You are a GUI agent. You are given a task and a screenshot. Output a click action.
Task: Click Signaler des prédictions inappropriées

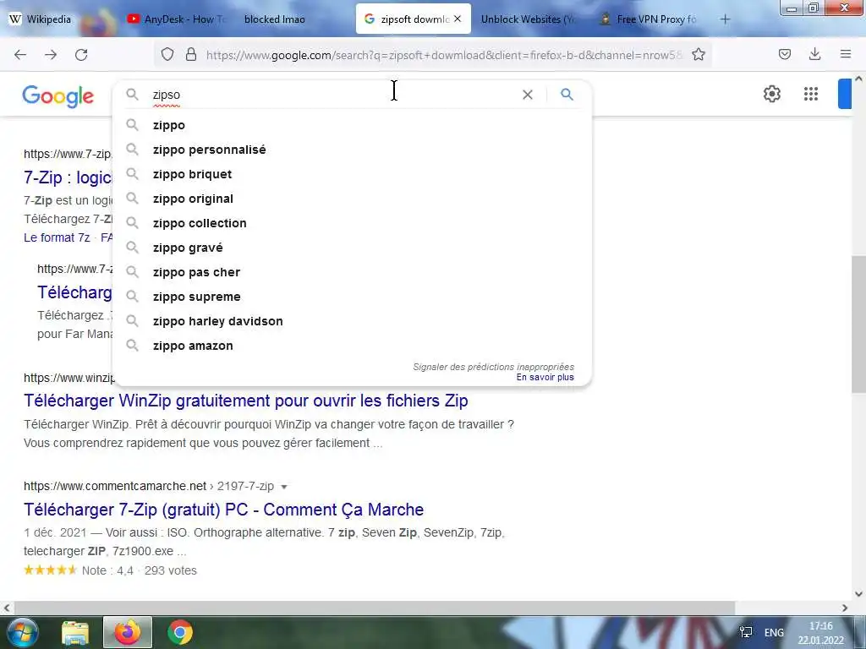point(493,367)
